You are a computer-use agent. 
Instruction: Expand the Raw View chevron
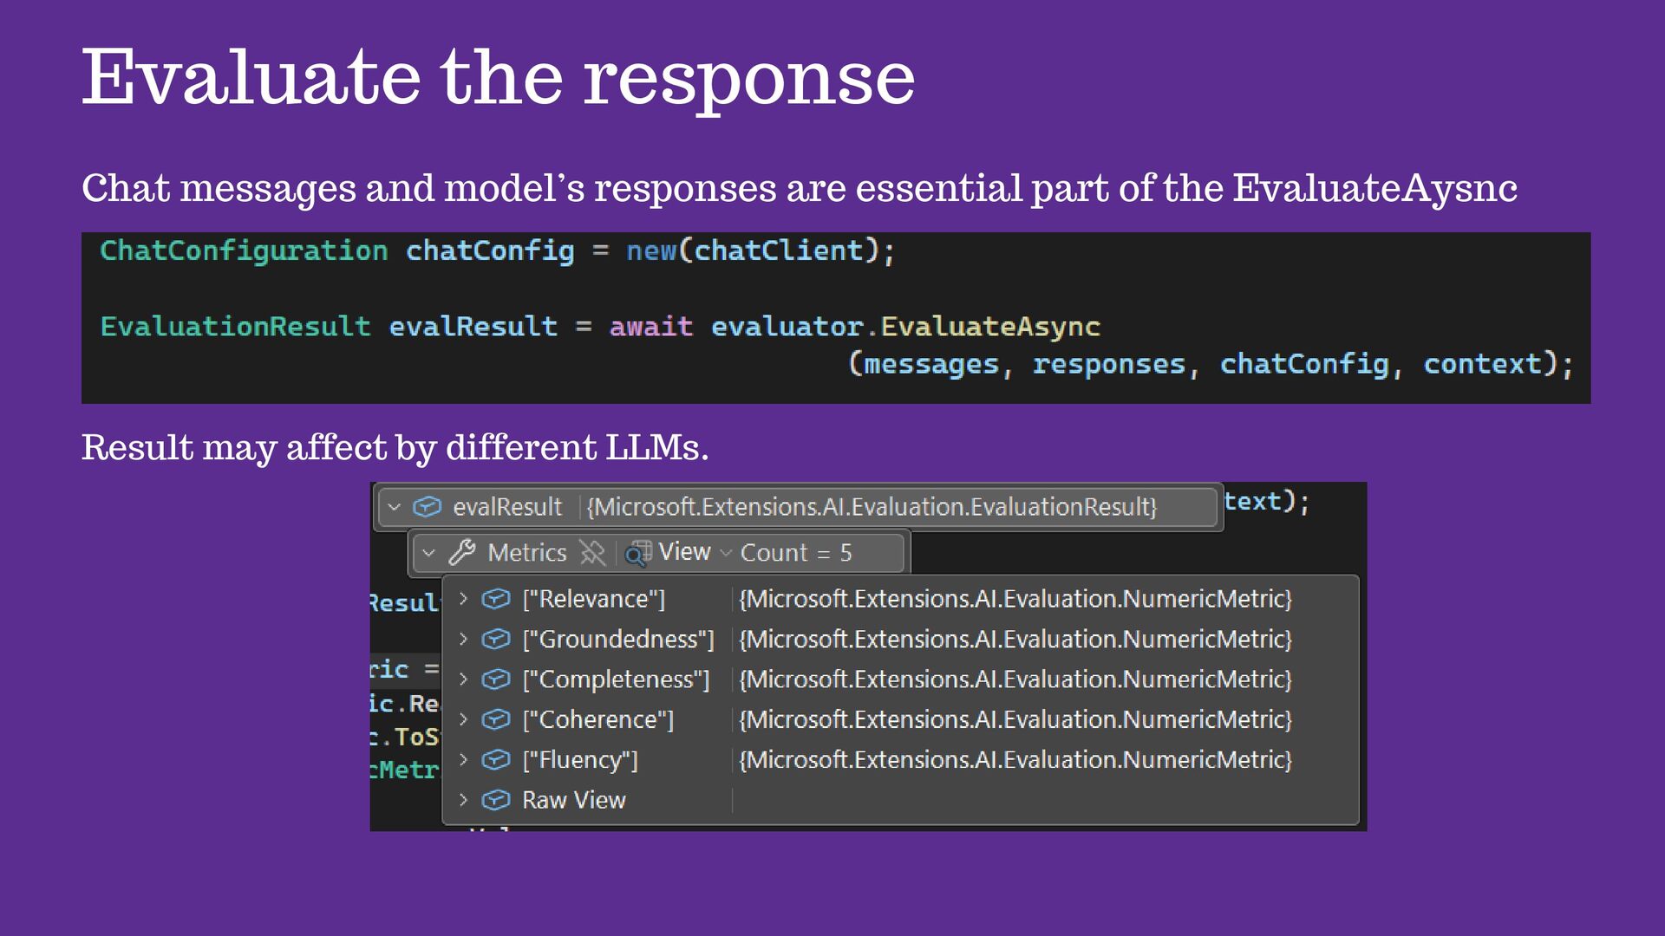pyautogui.click(x=463, y=800)
